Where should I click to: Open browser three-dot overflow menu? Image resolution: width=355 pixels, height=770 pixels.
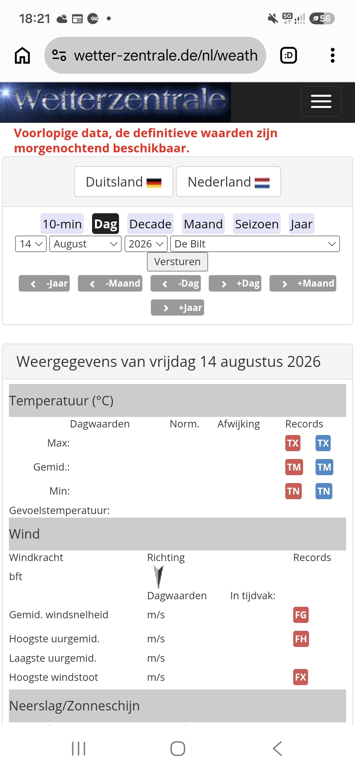point(332,55)
